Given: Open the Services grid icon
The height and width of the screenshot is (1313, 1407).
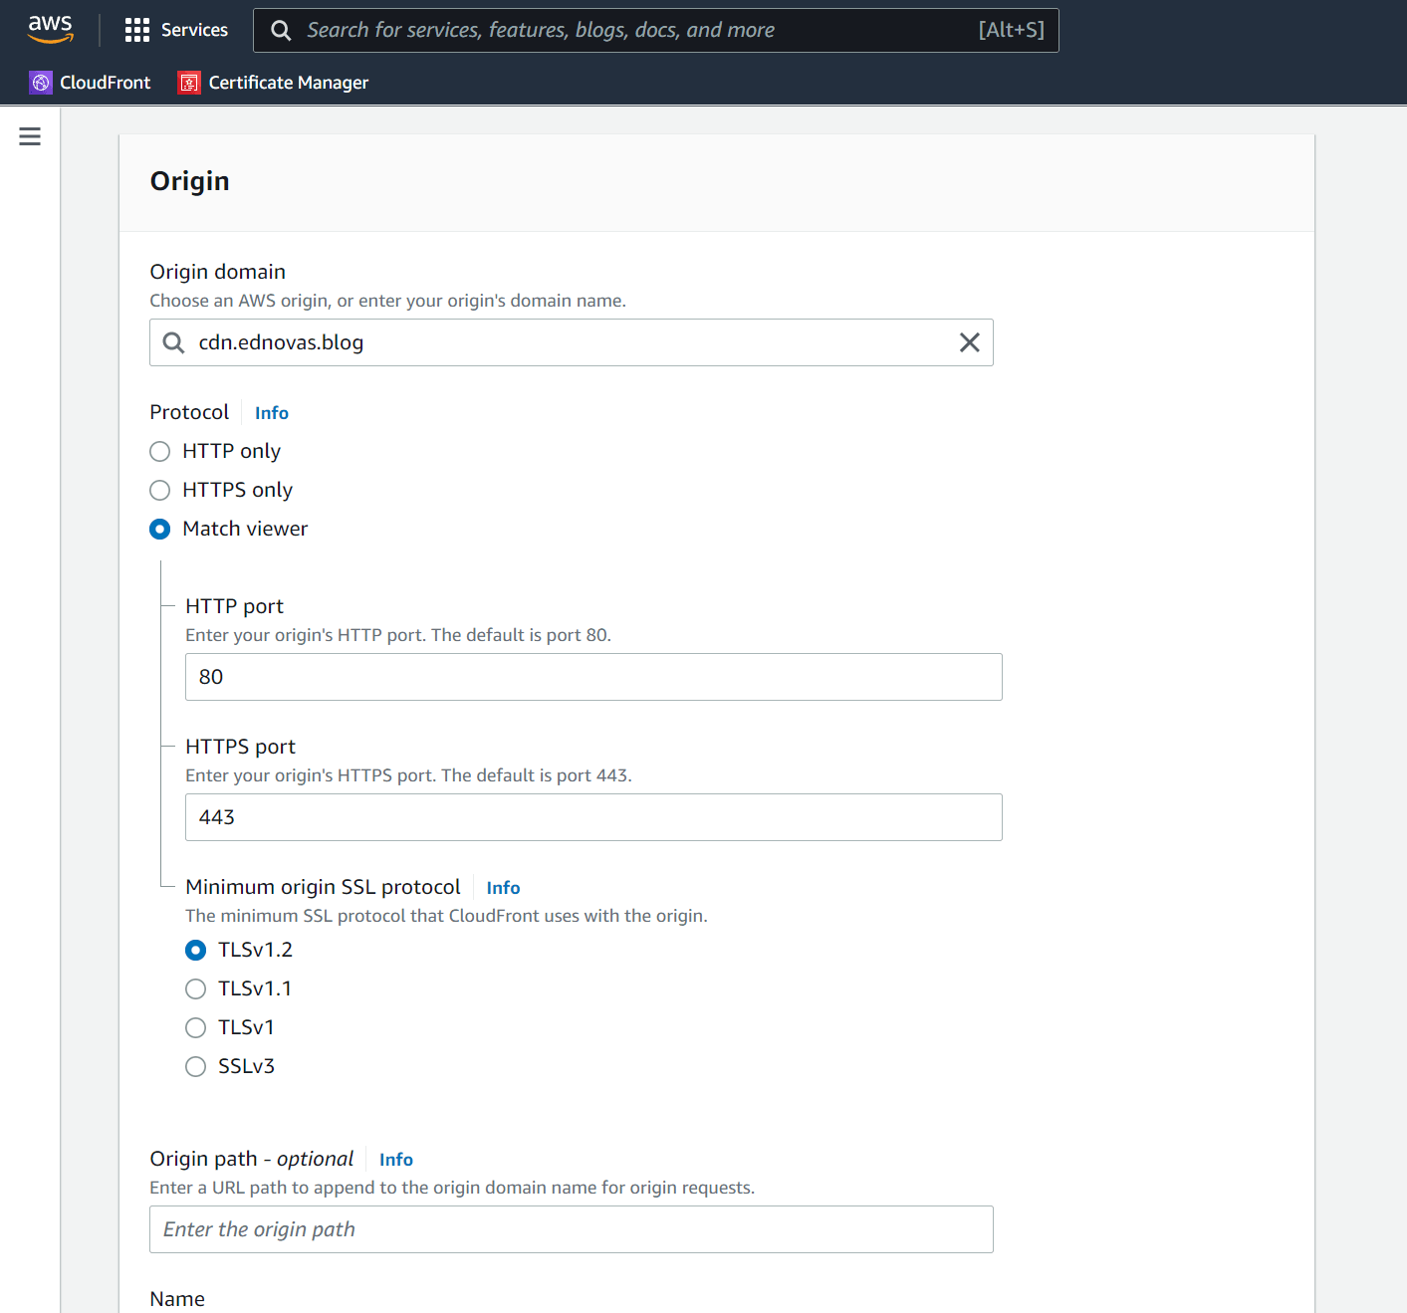Looking at the screenshot, I should 137,30.
